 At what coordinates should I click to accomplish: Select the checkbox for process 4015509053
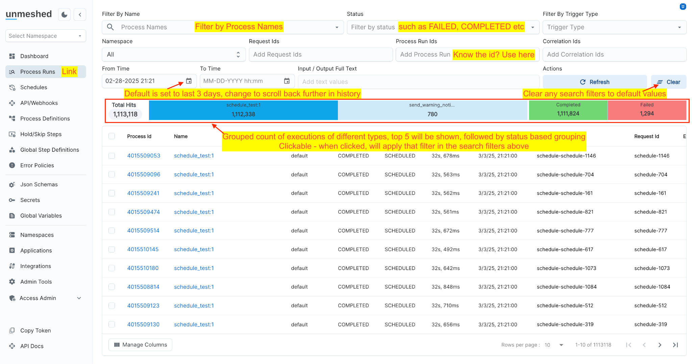[x=112, y=156]
